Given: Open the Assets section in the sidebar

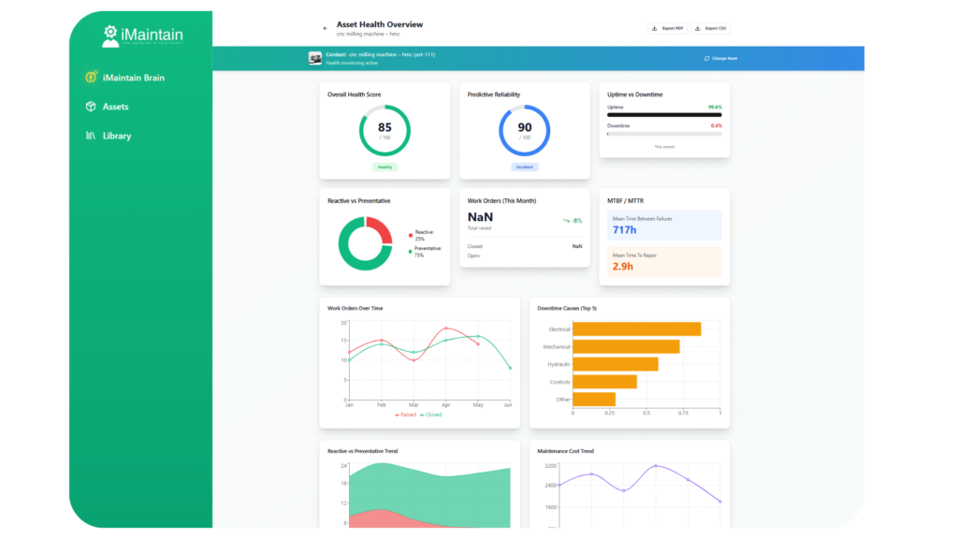Looking at the screenshot, I should click(115, 107).
